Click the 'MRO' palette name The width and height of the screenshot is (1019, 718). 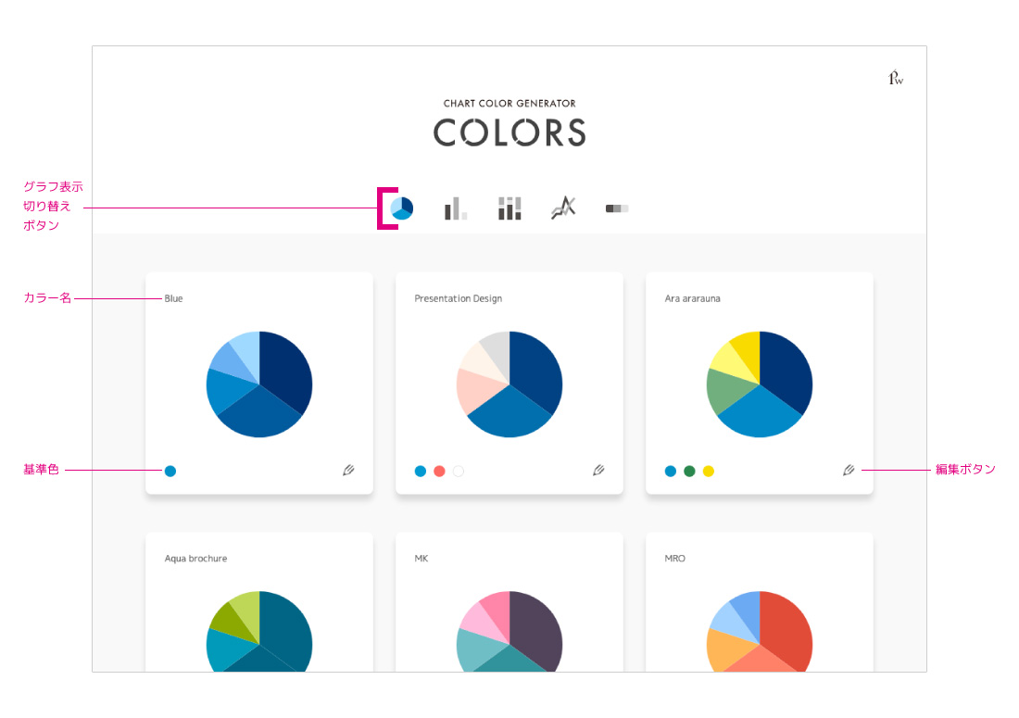(674, 558)
